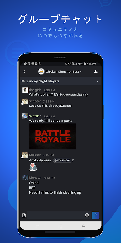Open the emoji smiley picker
This screenshot has height=243, width=121.
pyautogui.click(x=87, y=215)
